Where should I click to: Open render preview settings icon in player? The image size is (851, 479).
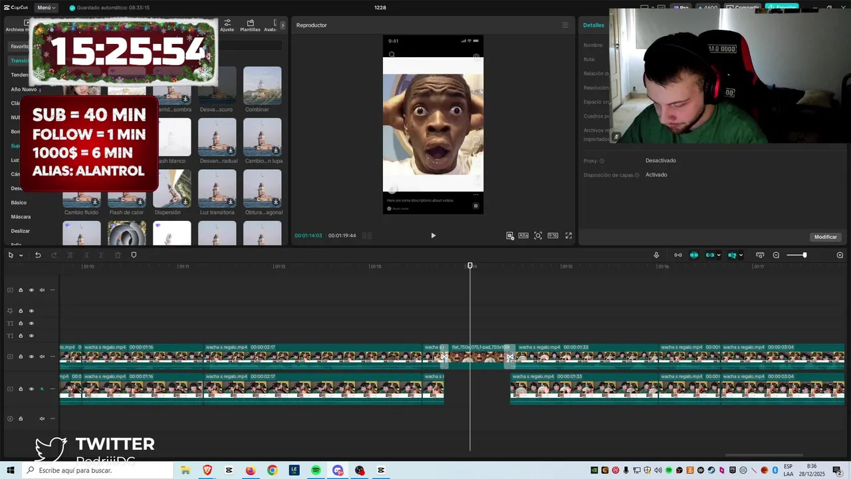[x=510, y=236]
